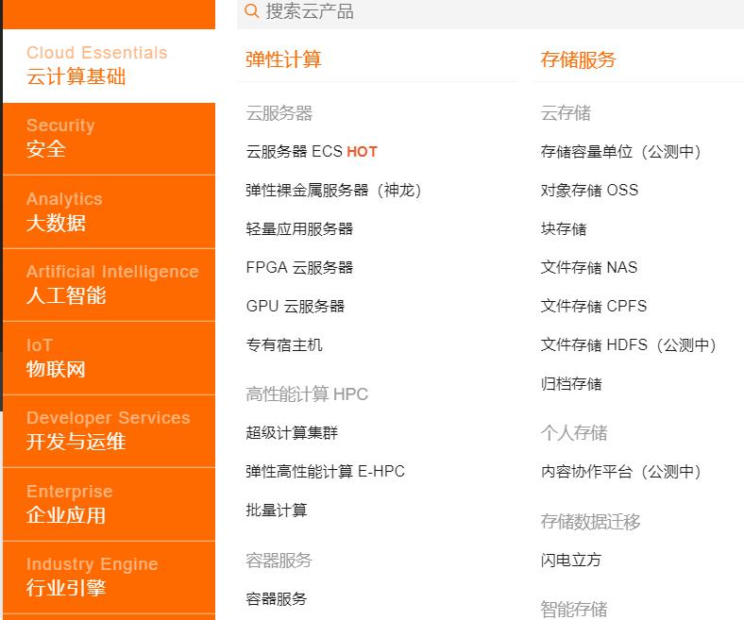This screenshot has height=620, width=744.
Task: Open 对象存储 OSS link
Action: coord(589,191)
